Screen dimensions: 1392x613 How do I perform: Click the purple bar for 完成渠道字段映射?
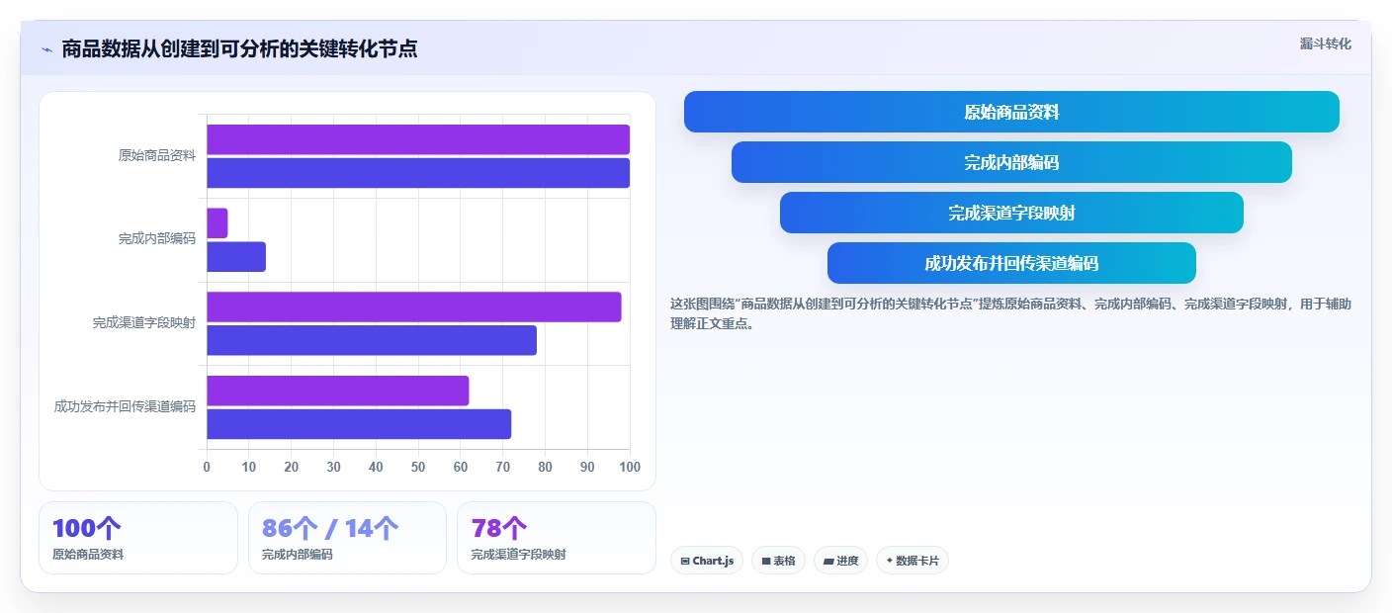[414, 306]
